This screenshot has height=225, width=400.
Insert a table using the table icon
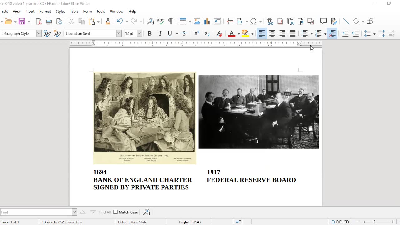[183, 22]
